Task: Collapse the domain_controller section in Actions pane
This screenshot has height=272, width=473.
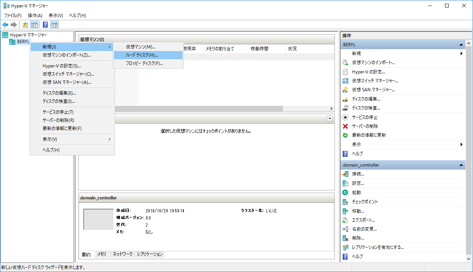Action: click(461, 165)
